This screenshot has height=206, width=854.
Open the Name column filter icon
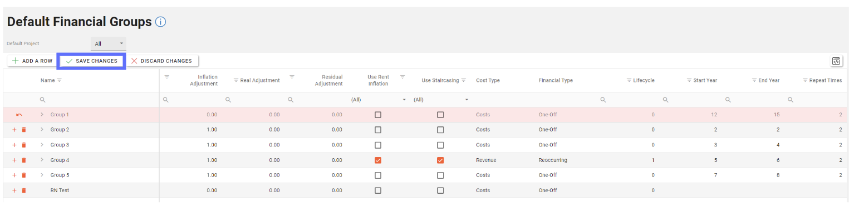[60, 80]
